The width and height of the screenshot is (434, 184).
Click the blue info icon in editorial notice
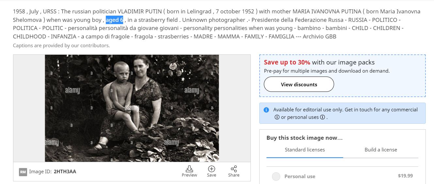[x=266, y=110]
